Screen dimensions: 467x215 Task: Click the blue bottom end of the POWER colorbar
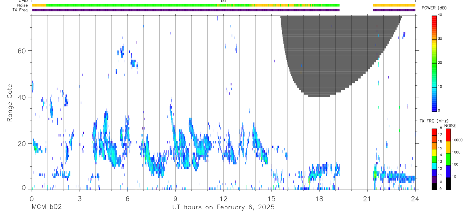(434, 108)
